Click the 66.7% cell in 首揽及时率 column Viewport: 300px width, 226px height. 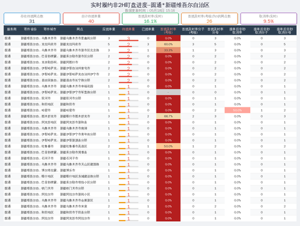(x=168, y=116)
